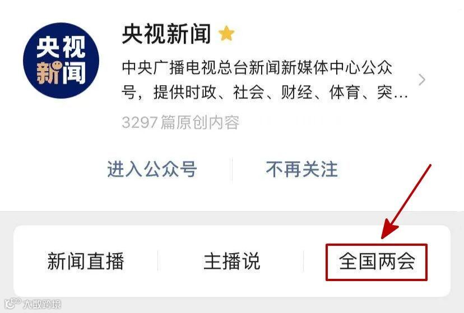Image resolution: width=464 pixels, height=313 pixels.
Task: Open the 新闻直播 menu item
Action: pos(86,261)
